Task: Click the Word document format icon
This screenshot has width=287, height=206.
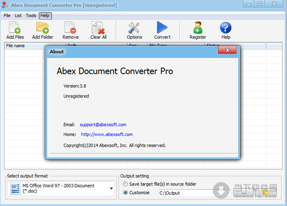Action: [15, 189]
